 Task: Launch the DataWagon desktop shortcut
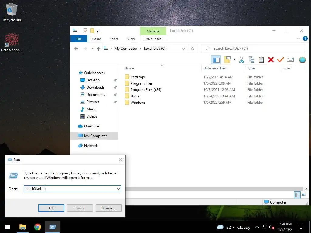click(12, 42)
